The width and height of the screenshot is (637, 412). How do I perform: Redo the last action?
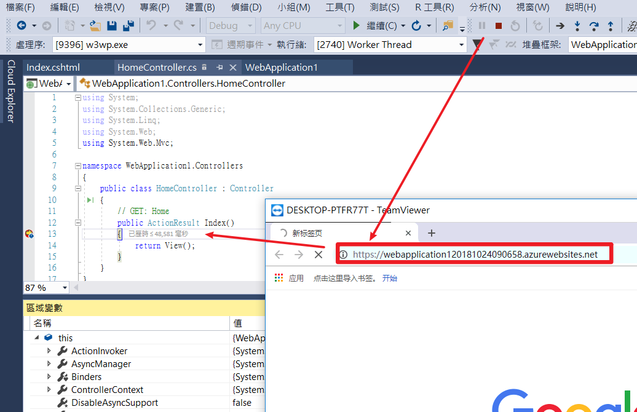[179, 26]
